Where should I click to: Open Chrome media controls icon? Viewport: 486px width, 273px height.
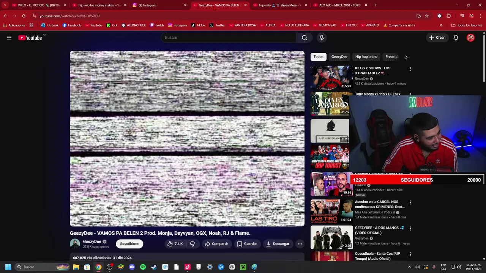coord(462,16)
